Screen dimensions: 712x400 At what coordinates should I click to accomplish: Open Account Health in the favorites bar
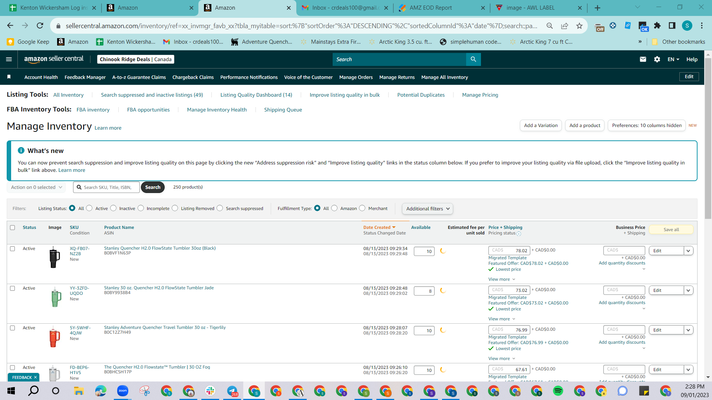[x=41, y=77]
